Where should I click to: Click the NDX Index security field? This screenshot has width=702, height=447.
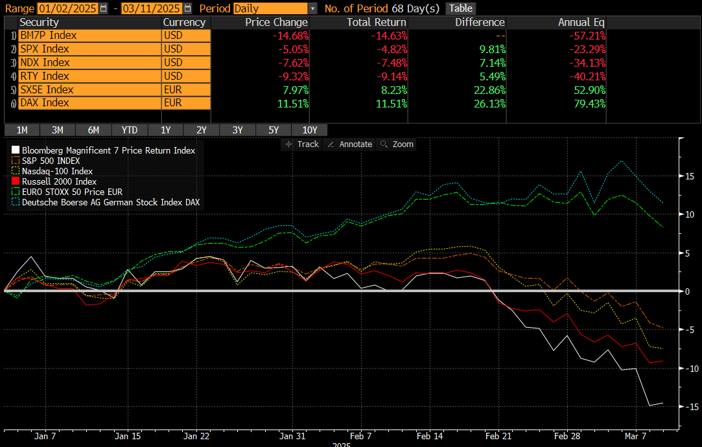pos(90,63)
